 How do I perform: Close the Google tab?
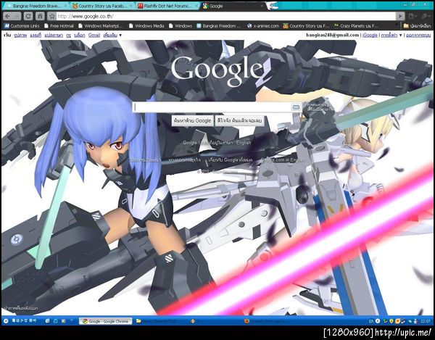262,6
